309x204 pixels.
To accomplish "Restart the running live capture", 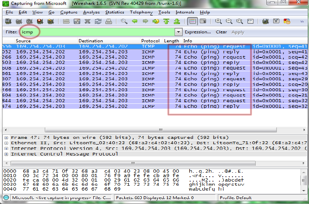I will pyautogui.click(x=50, y=21).
